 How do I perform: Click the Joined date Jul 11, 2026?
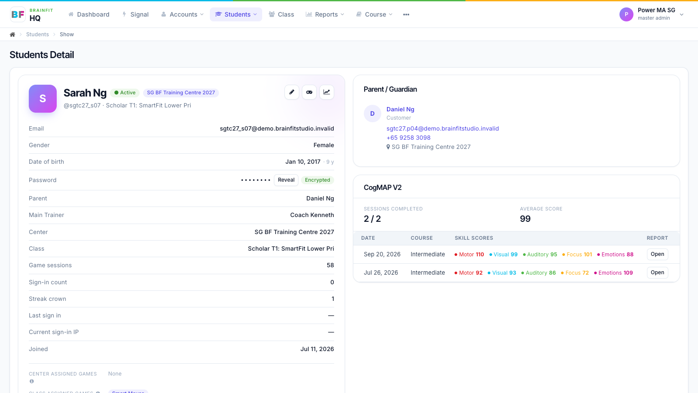317,349
